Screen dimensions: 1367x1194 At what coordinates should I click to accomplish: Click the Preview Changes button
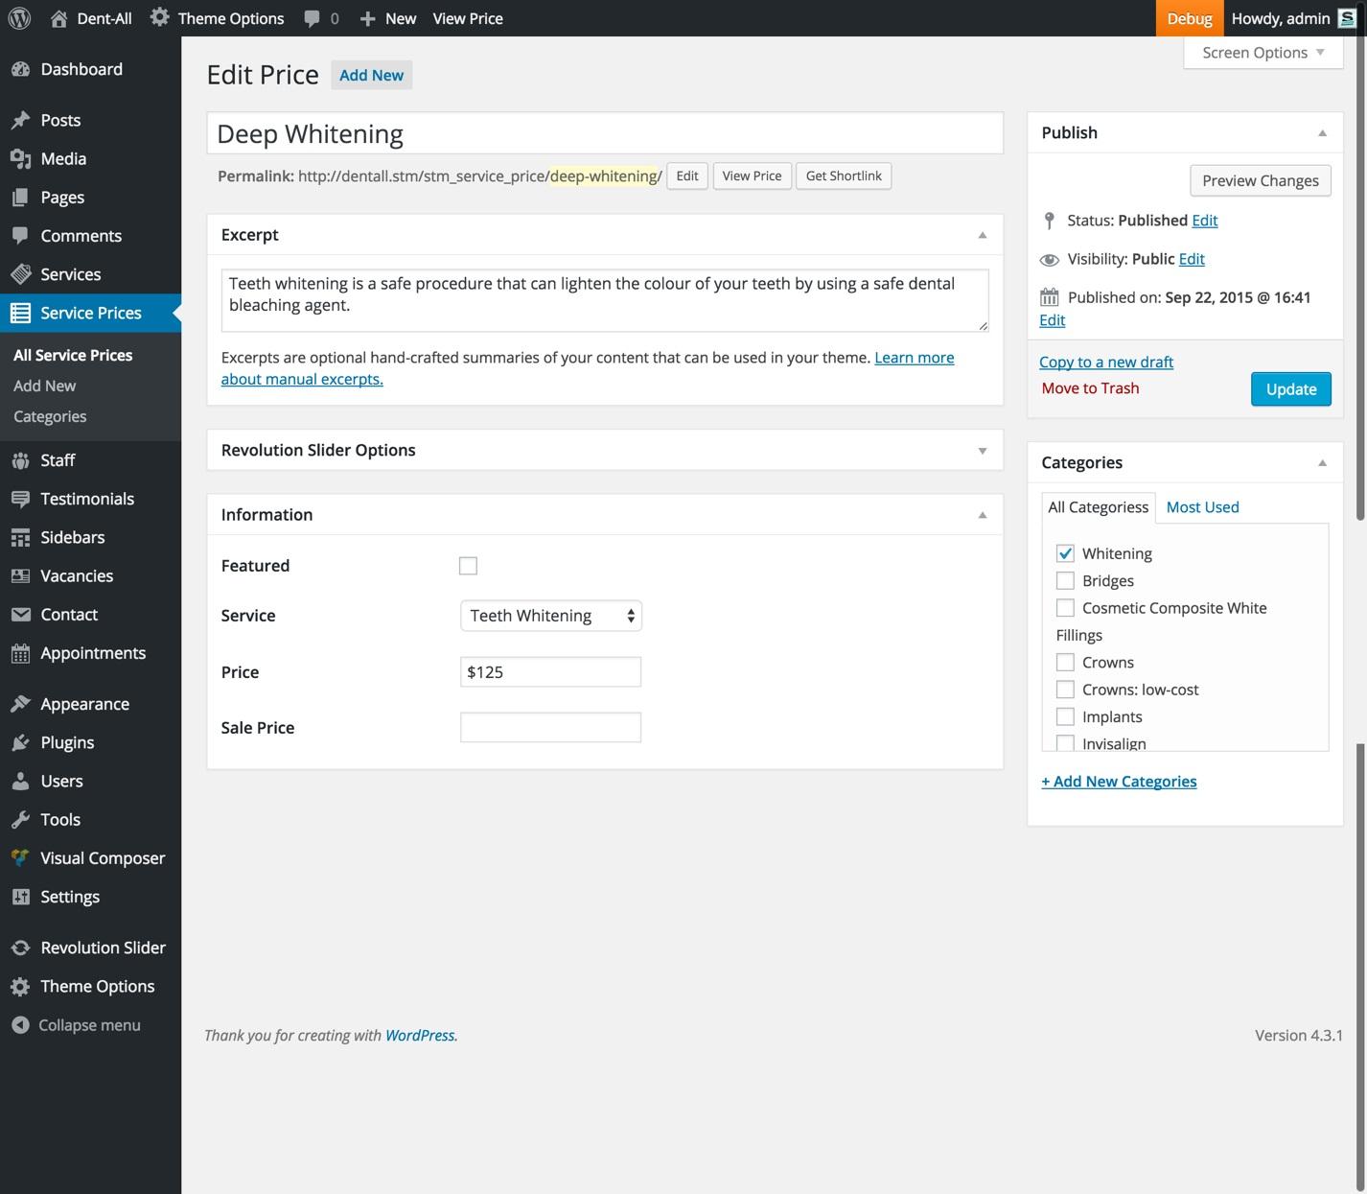point(1260,180)
